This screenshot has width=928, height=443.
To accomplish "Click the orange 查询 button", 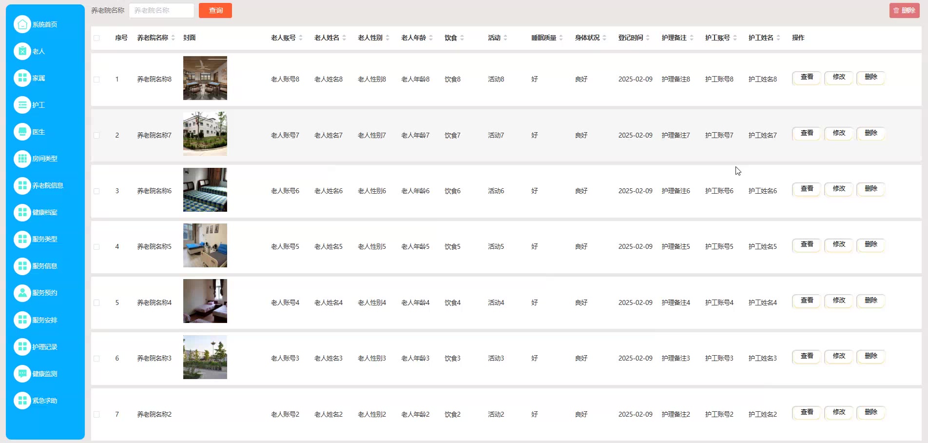I will coord(215,10).
